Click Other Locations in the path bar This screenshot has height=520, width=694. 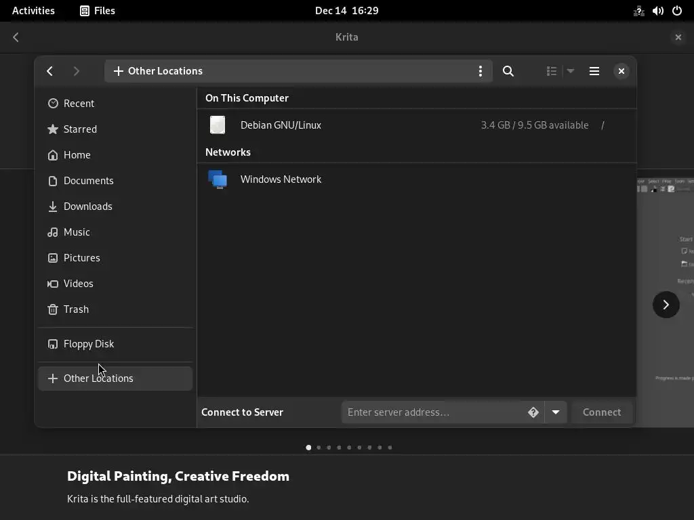[x=165, y=71]
